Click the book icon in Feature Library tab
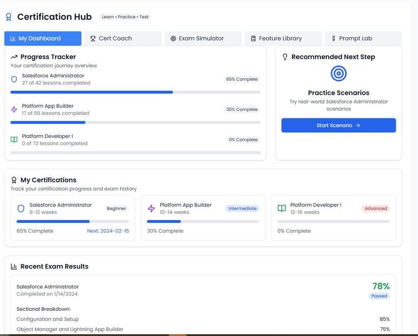 pos(253,39)
